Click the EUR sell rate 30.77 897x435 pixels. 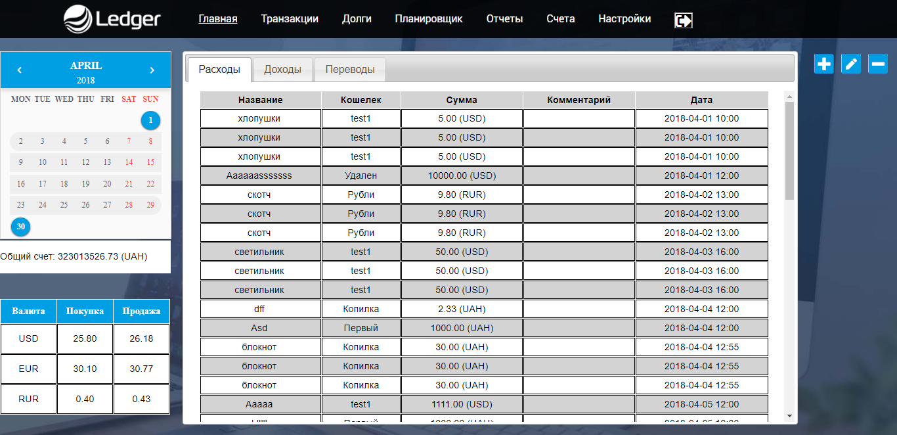pyautogui.click(x=141, y=369)
